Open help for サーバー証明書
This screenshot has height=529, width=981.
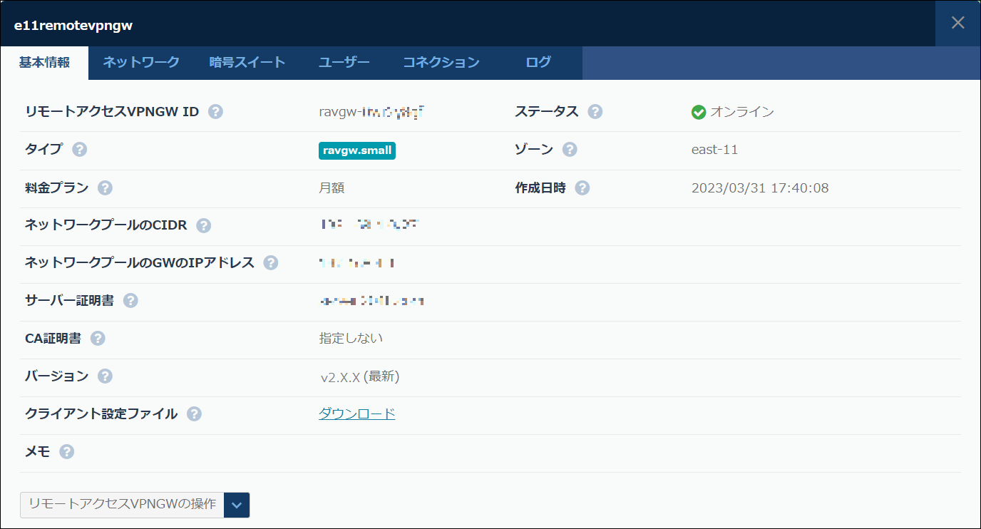[130, 300]
